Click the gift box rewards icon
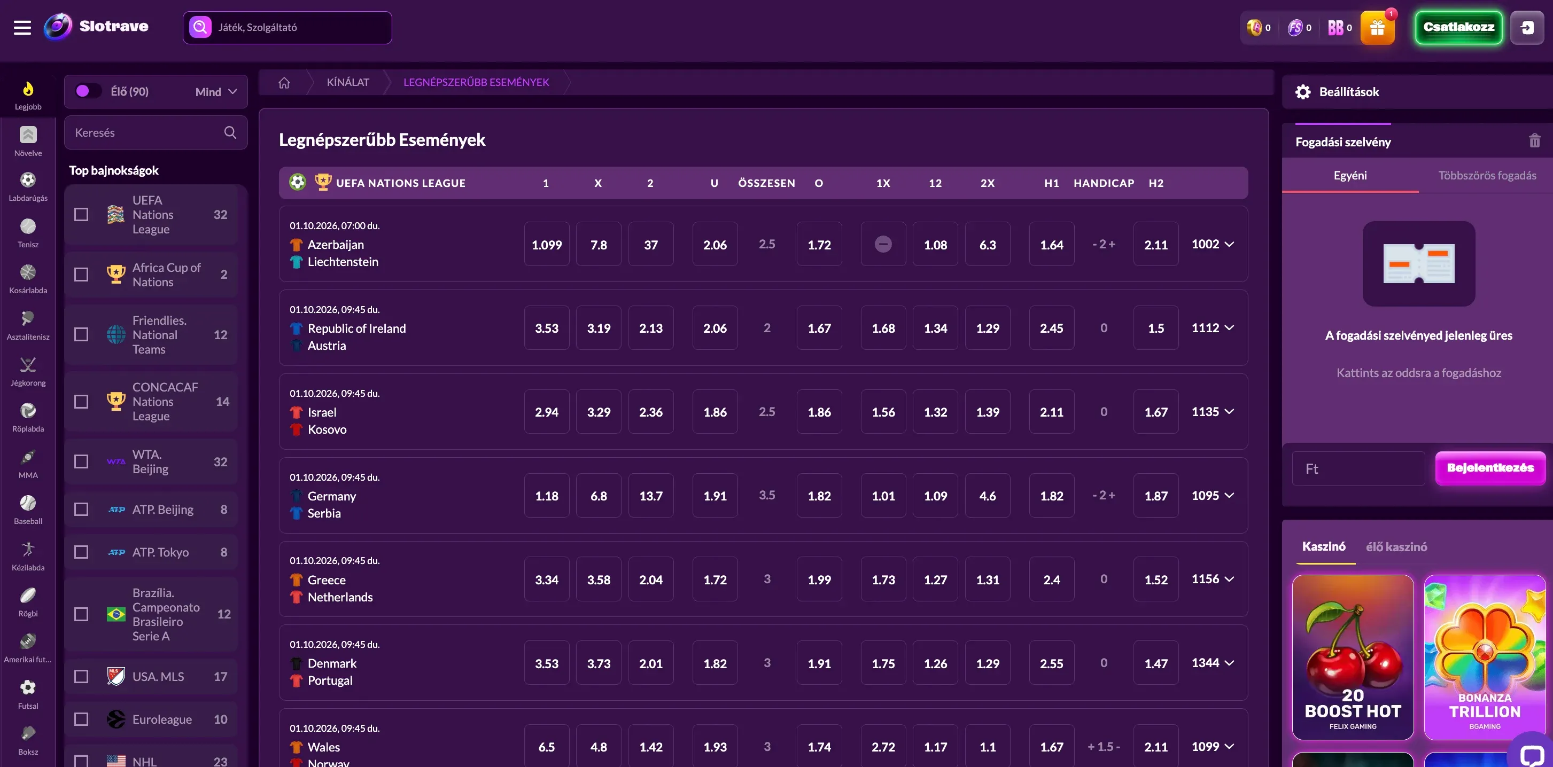The image size is (1553, 767). tap(1377, 28)
